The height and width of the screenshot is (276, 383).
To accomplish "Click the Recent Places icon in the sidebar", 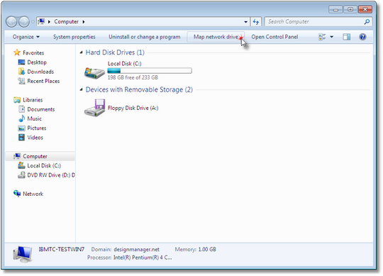I will 21,81.
